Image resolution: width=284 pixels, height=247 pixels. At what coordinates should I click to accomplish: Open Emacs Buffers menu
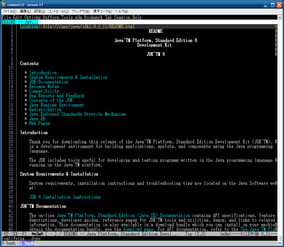click(x=51, y=17)
